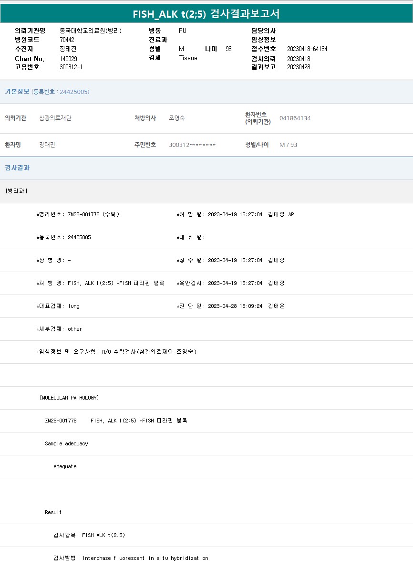Select the 결과보고 date 20230428

pos(299,67)
